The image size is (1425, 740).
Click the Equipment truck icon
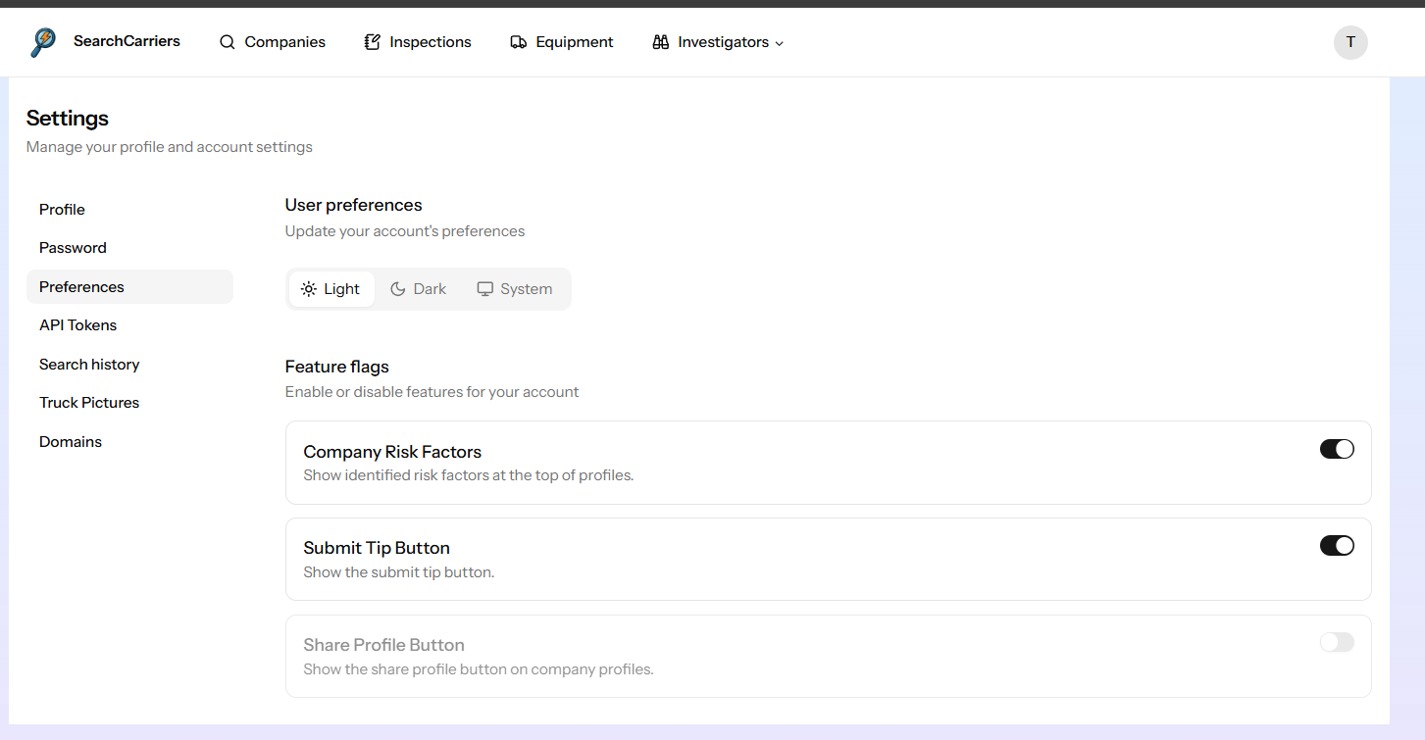coord(519,42)
